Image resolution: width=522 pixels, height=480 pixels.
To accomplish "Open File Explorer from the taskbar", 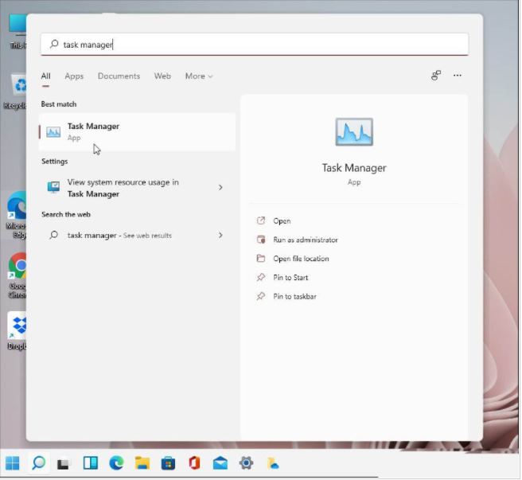I will point(142,462).
